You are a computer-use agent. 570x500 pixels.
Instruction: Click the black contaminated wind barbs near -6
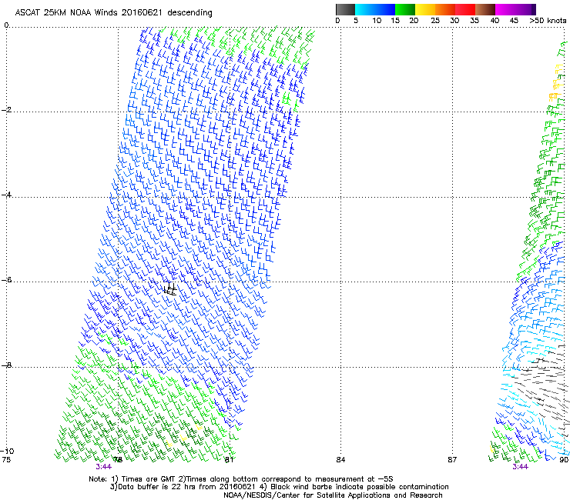[x=170, y=289]
